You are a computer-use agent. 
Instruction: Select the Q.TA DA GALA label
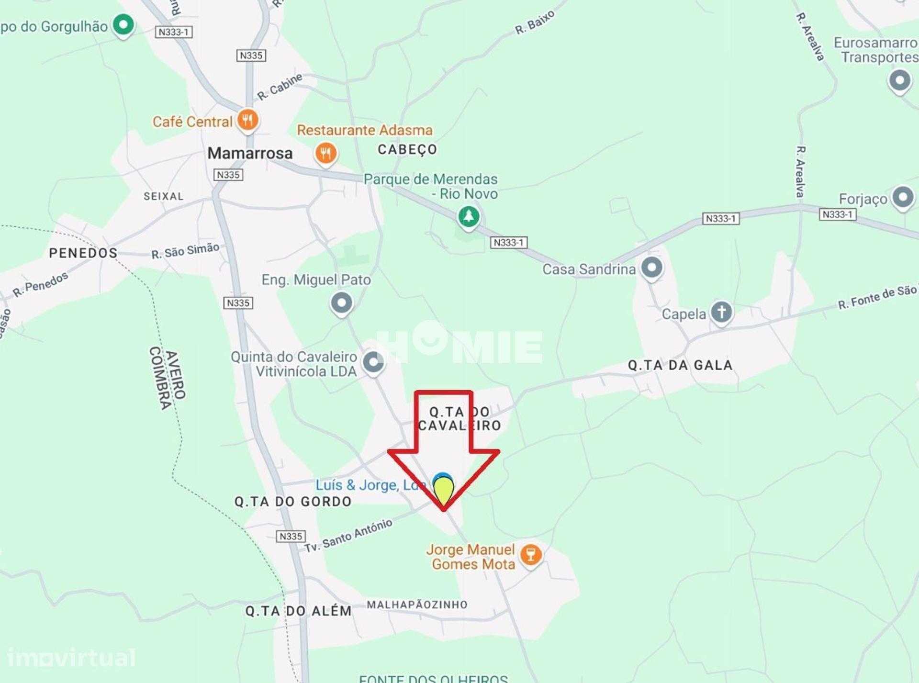[680, 365]
